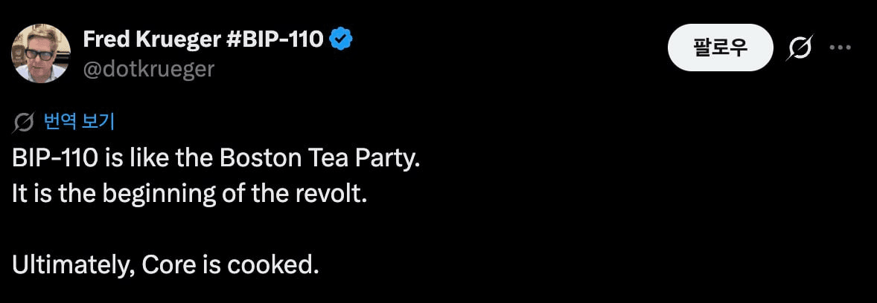
Task: Click the 'It is the beginning of the revolt.' line
Action: click(190, 195)
